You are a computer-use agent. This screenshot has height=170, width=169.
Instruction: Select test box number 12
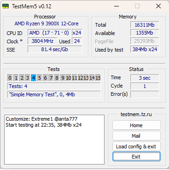click(x=81, y=78)
